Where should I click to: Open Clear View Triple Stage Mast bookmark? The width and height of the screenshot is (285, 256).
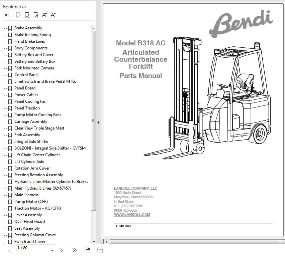[x=39, y=128]
